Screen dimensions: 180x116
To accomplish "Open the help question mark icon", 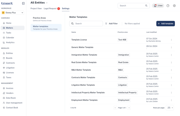I will [x=168, y=6].
